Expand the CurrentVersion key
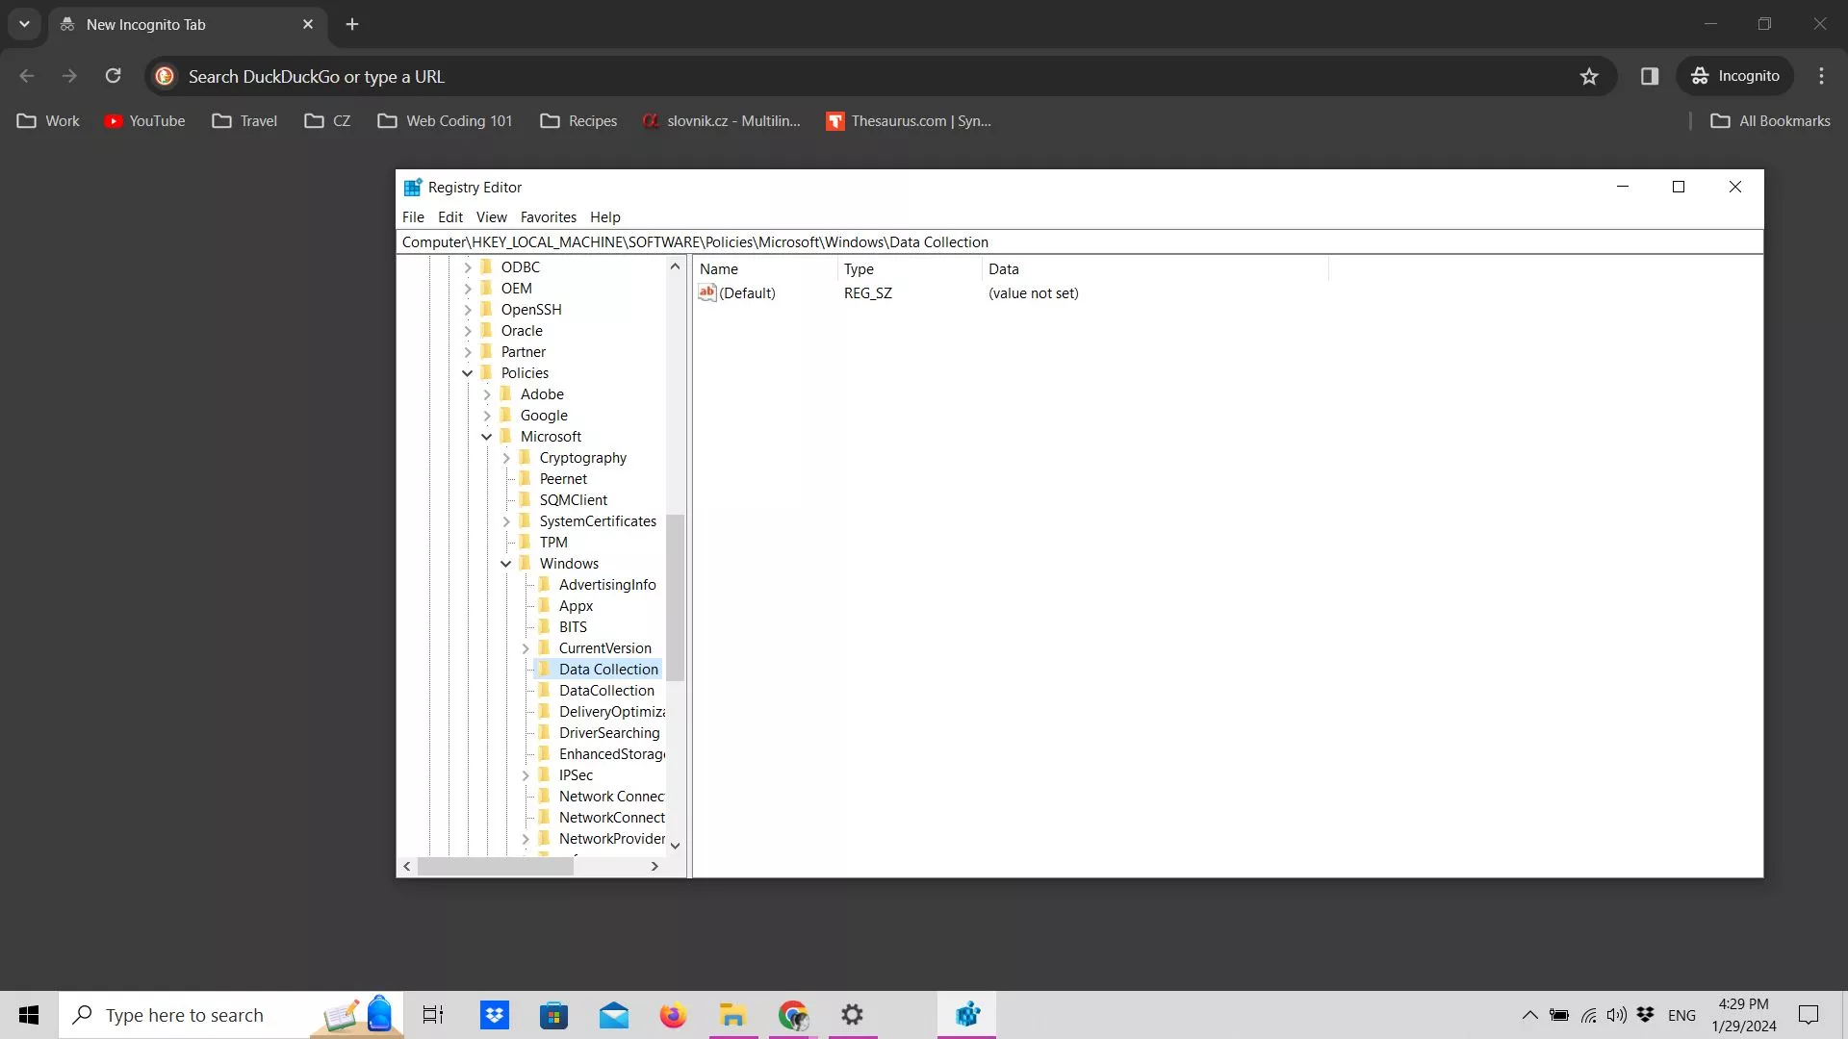The height and width of the screenshot is (1039, 1848). coord(526,648)
